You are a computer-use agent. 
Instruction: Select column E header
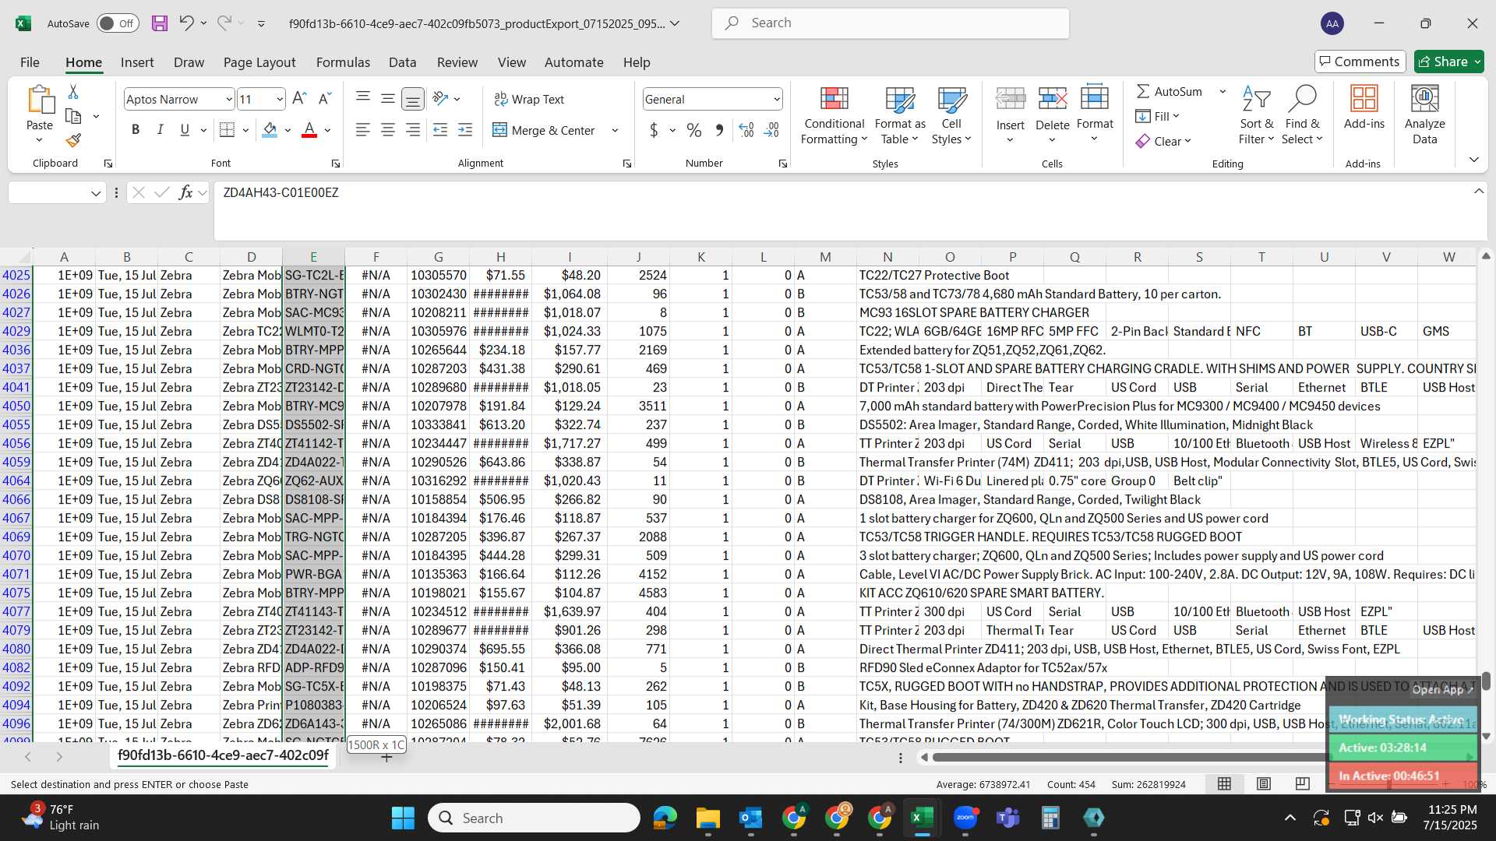[313, 257]
